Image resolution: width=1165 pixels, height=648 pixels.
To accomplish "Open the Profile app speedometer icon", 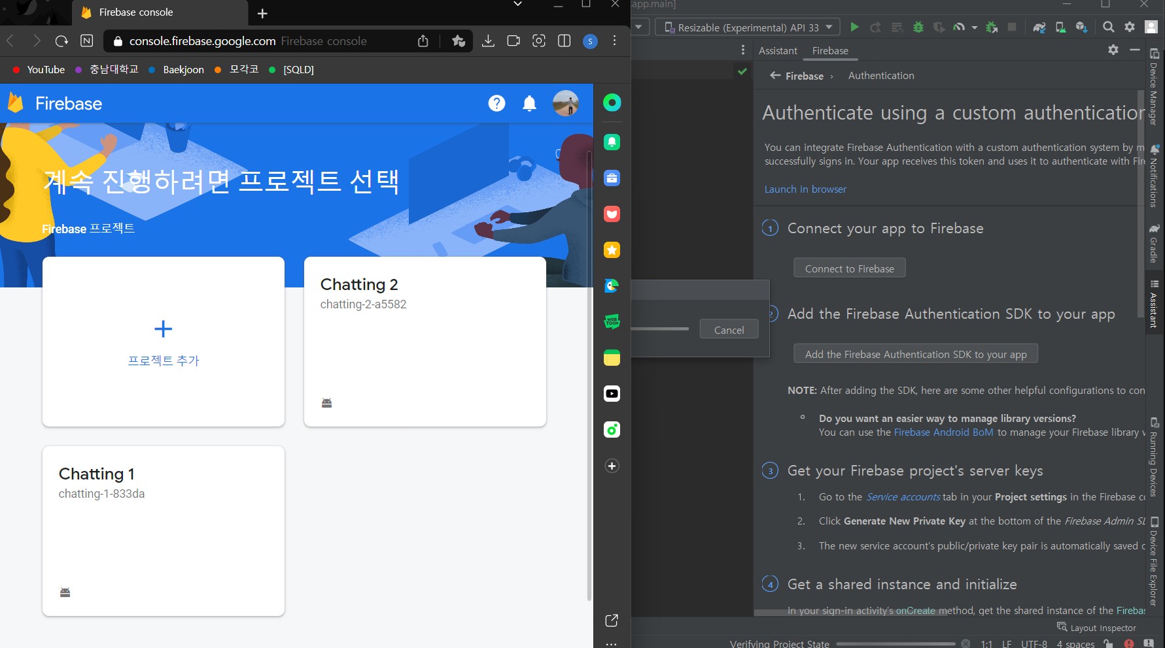I will [x=959, y=27].
